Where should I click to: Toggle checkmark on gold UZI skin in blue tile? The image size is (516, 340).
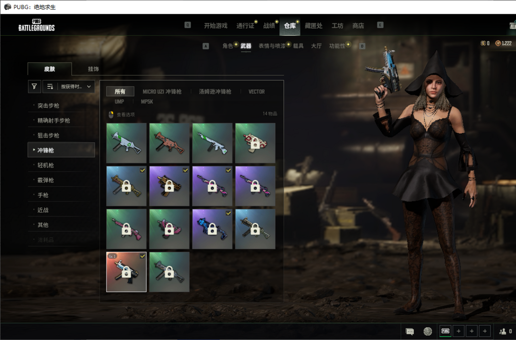[142, 170]
